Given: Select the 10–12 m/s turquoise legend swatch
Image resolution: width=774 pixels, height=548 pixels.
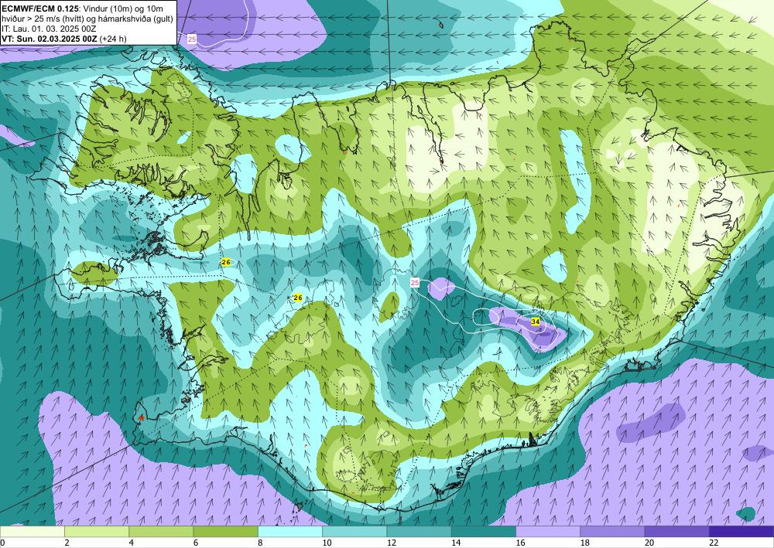Looking at the screenshot, I should (354, 532).
